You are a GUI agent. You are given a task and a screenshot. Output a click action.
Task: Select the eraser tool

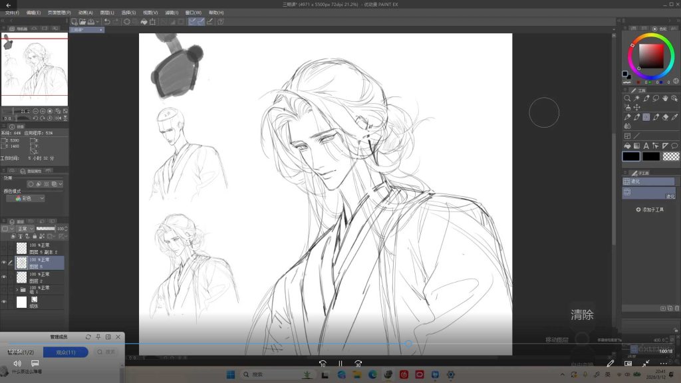pyautogui.click(x=665, y=117)
